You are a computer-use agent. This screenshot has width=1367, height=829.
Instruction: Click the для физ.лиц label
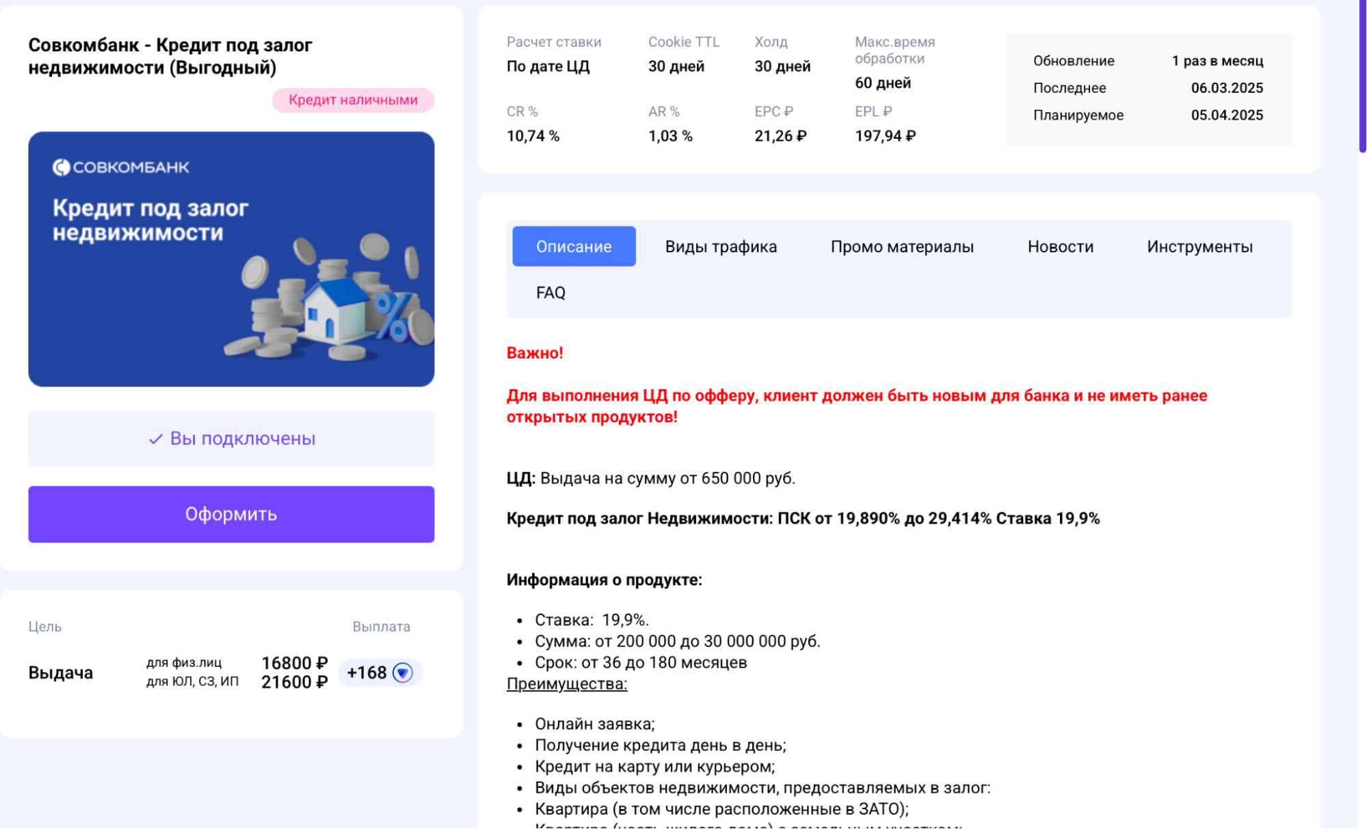tap(184, 663)
